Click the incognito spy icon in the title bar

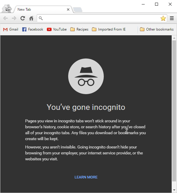click(x=7, y=9)
